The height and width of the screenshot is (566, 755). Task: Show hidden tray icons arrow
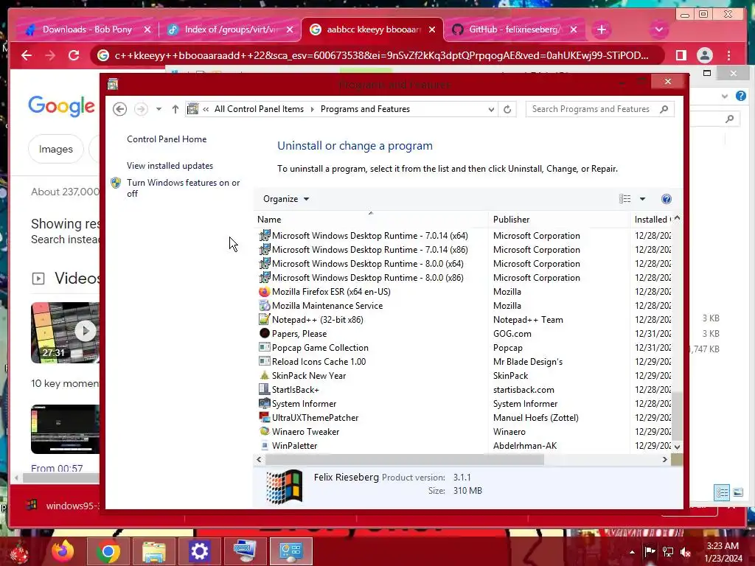click(632, 551)
